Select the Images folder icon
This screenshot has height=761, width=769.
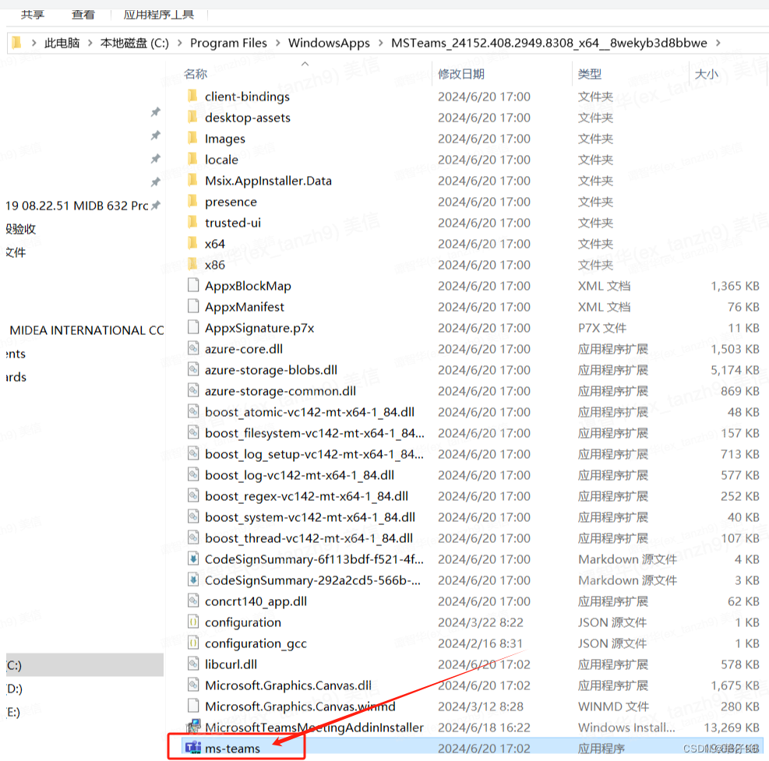pyautogui.click(x=192, y=139)
